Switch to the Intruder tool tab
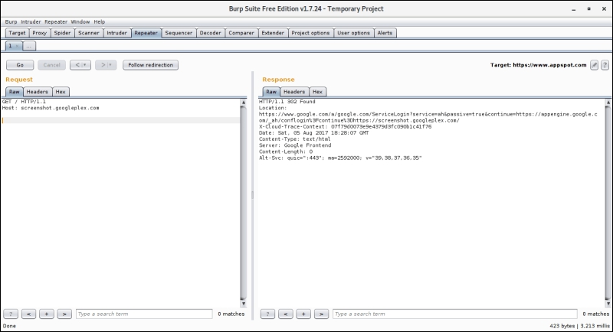Screen dimensions: 613x332 pyautogui.click(x=116, y=33)
